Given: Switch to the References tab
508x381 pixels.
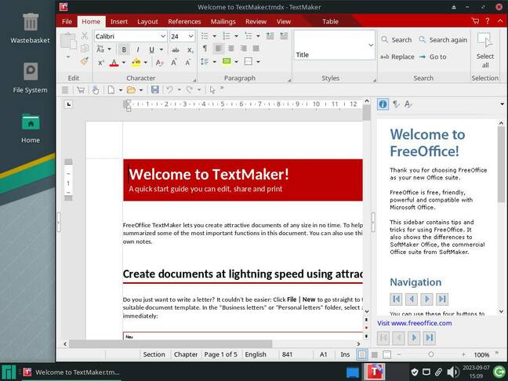Looking at the screenshot, I should pyautogui.click(x=184, y=21).
